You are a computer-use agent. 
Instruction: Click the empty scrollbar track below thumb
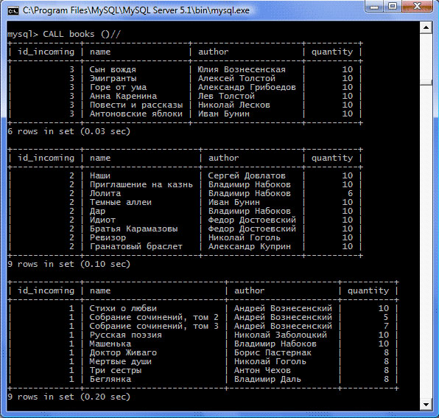tap(426, 241)
